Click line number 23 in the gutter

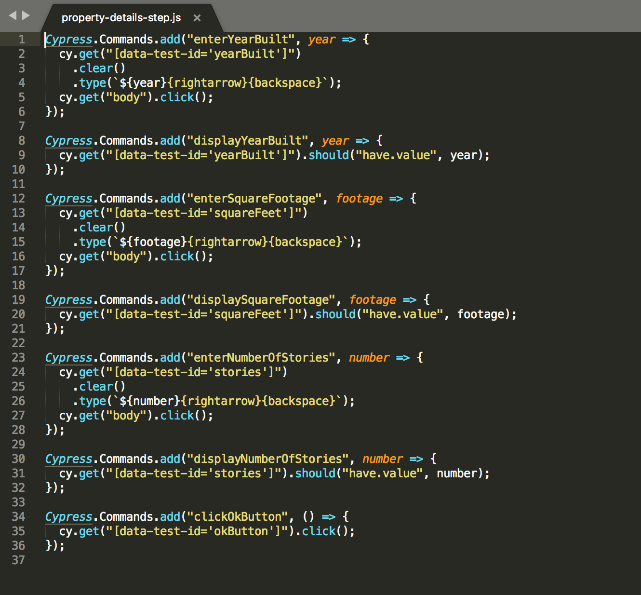(18, 358)
